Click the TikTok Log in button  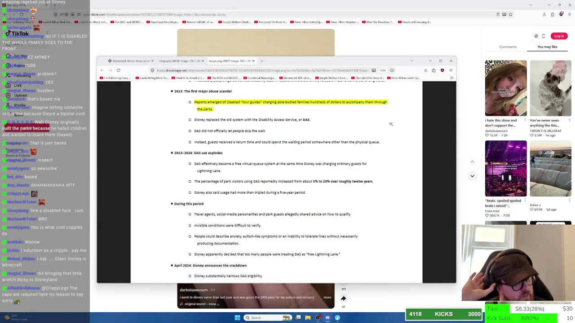(559, 36)
